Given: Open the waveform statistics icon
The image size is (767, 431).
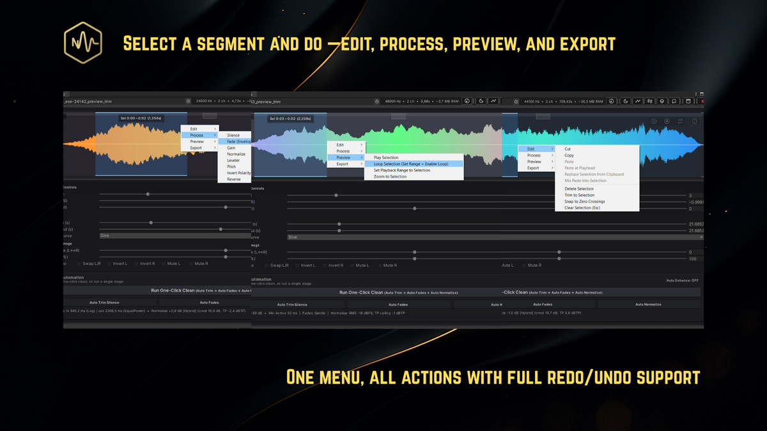Looking at the screenshot, I should pyautogui.click(x=637, y=100).
